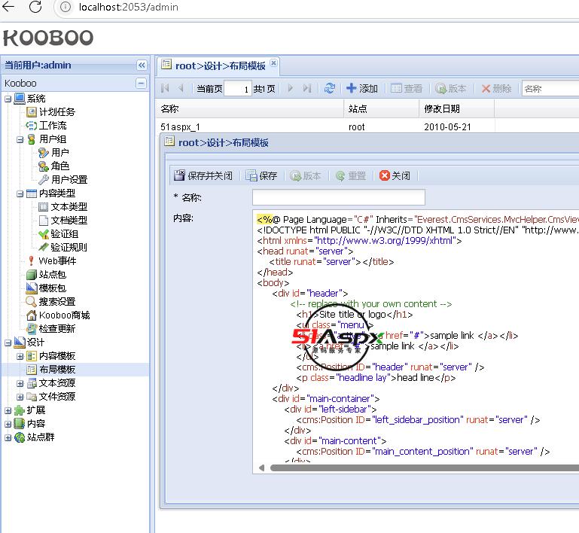Expand the 内容模板 (Content Template) node
This screenshot has width=579, height=533.
coord(20,356)
